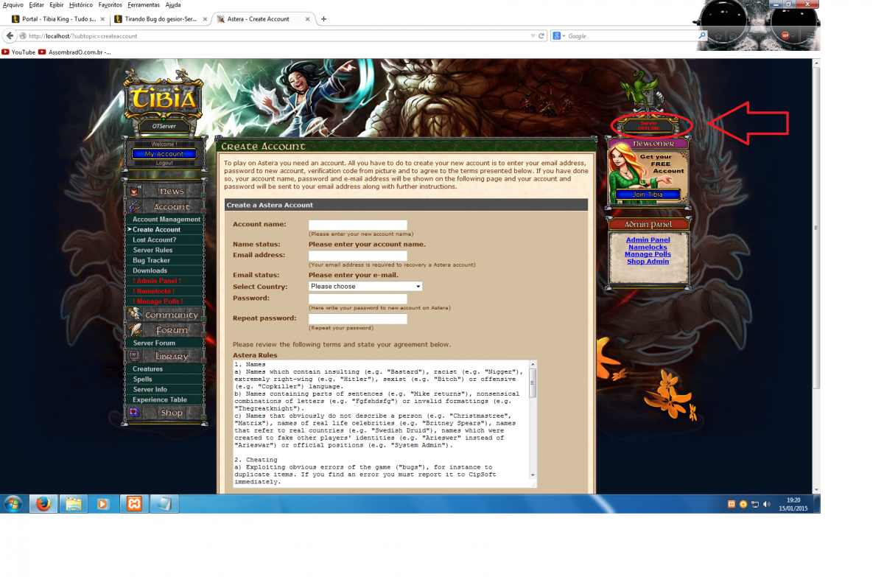884x577 pixels.
Task: Open the Editar menu
Action: [x=37, y=4]
